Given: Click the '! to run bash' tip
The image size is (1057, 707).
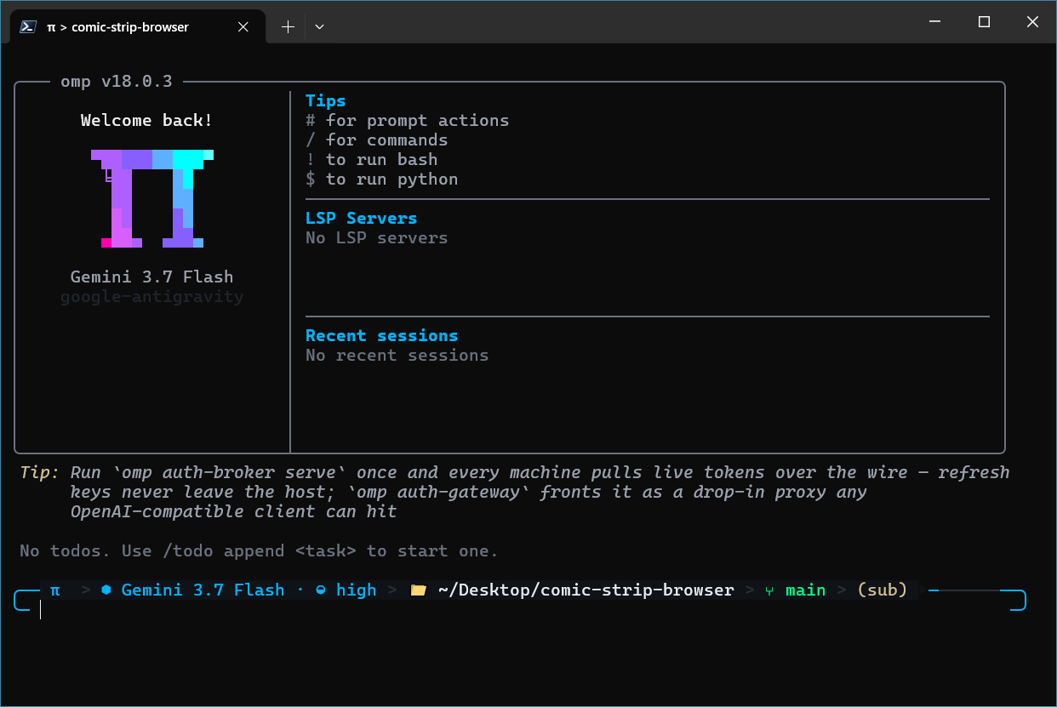Looking at the screenshot, I should 372,159.
